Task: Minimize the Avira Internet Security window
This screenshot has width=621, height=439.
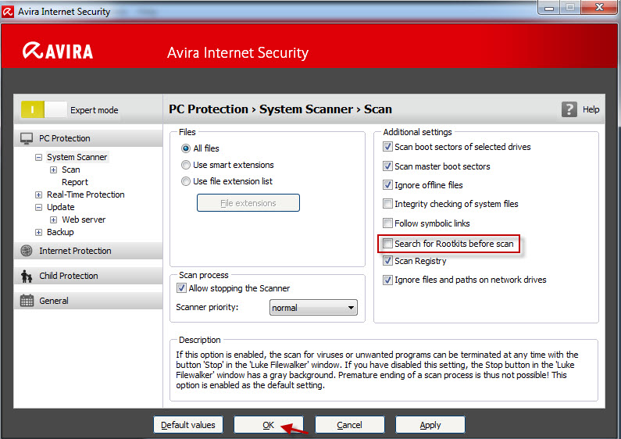Action: pos(548,8)
